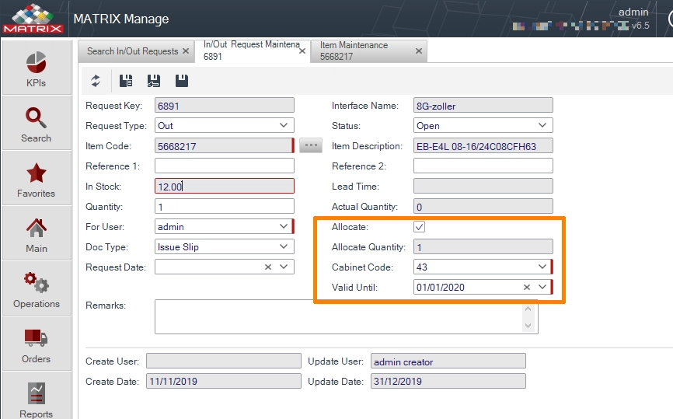Click the save and close toolbar icon
The image size is (673, 419).
[154, 81]
